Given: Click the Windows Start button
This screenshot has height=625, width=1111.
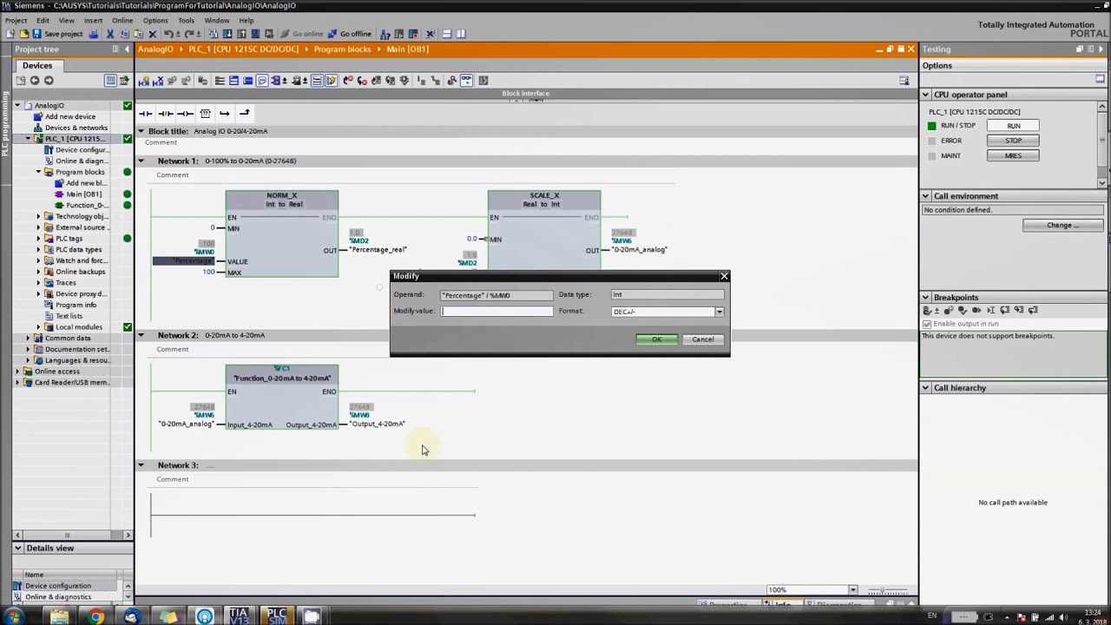Looking at the screenshot, I should (14, 616).
